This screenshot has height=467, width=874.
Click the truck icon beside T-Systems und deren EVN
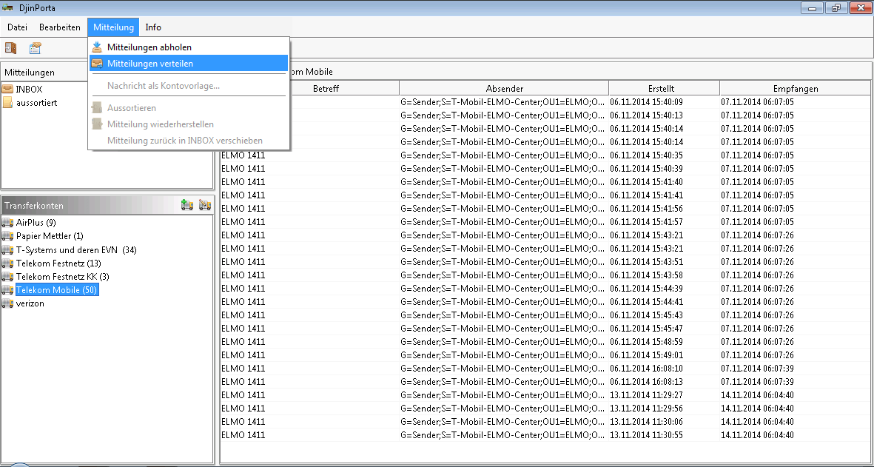click(x=8, y=249)
